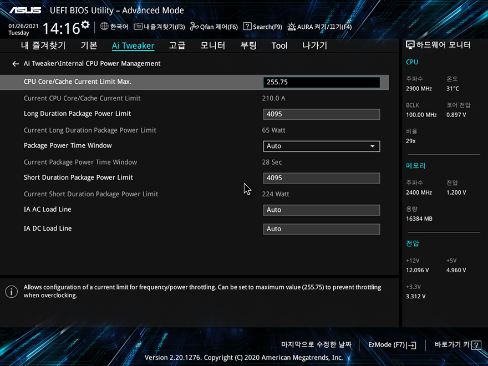Click the ASUS logo

click(x=25, y=11)
